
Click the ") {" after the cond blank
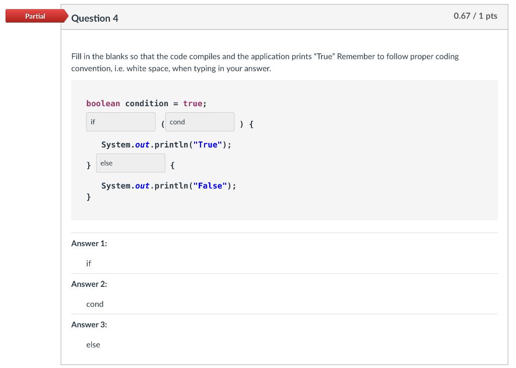pyautogui.click(x=246, y=124)
